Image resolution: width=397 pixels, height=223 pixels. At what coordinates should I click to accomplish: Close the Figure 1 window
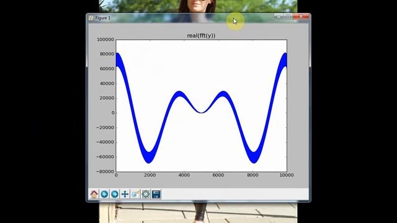[301, 17]
